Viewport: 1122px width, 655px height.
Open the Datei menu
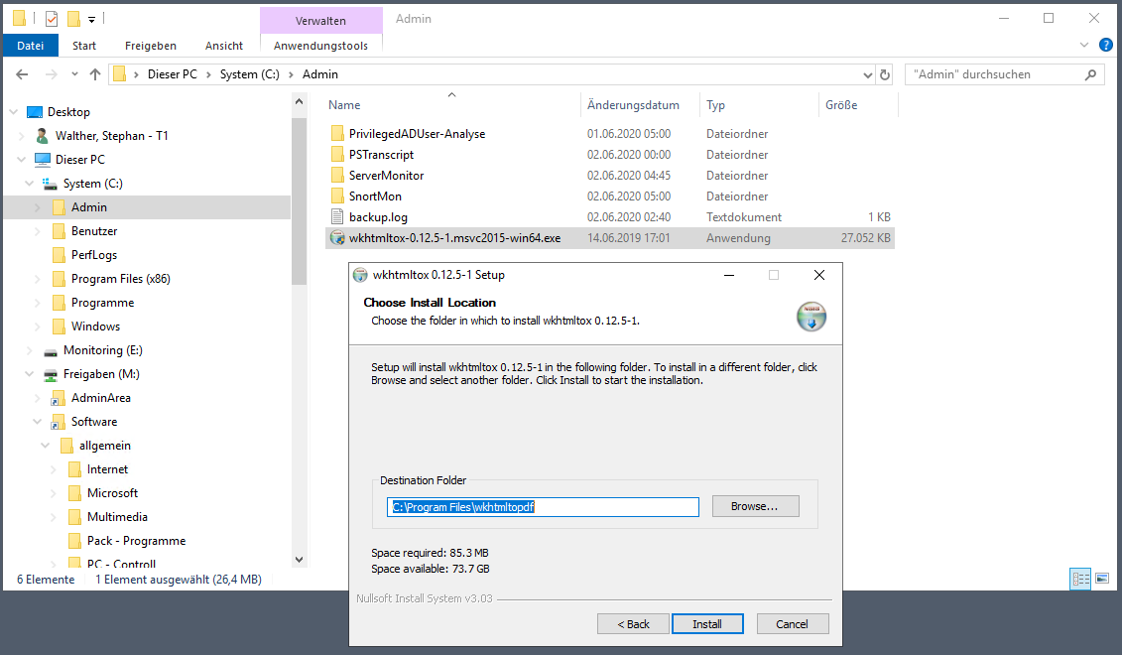tap(30, 45)
